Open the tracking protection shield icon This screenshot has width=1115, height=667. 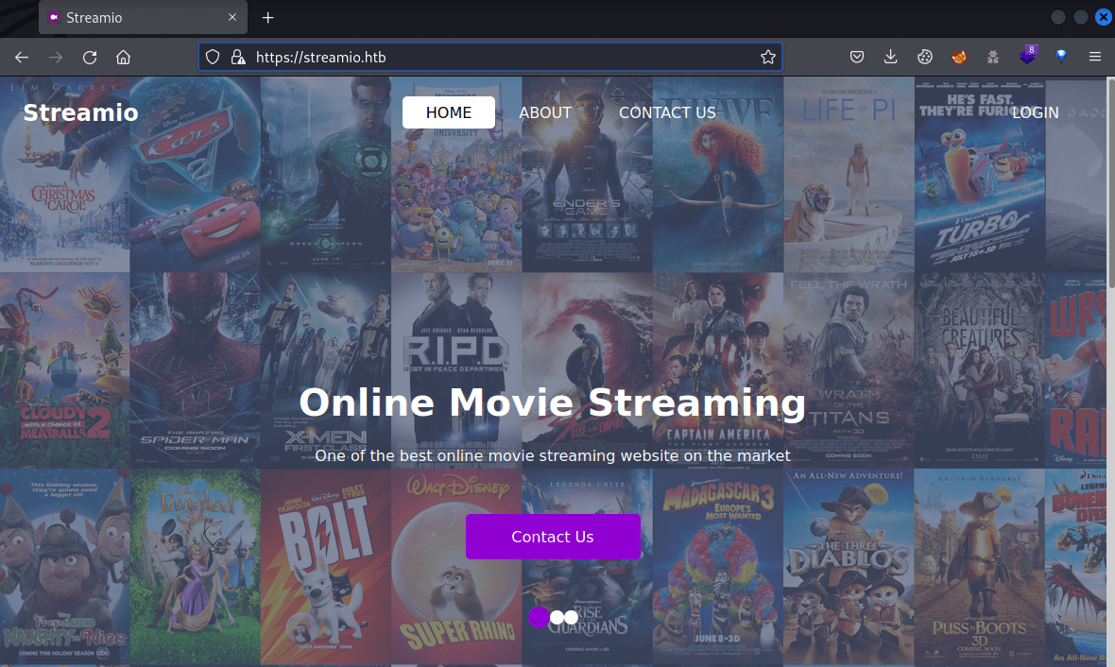[x=213, y=57]
